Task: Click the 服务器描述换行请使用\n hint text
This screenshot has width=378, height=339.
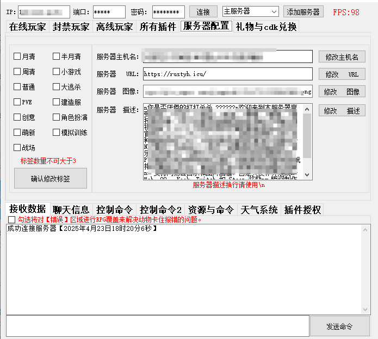Action: tap(229, 185)
